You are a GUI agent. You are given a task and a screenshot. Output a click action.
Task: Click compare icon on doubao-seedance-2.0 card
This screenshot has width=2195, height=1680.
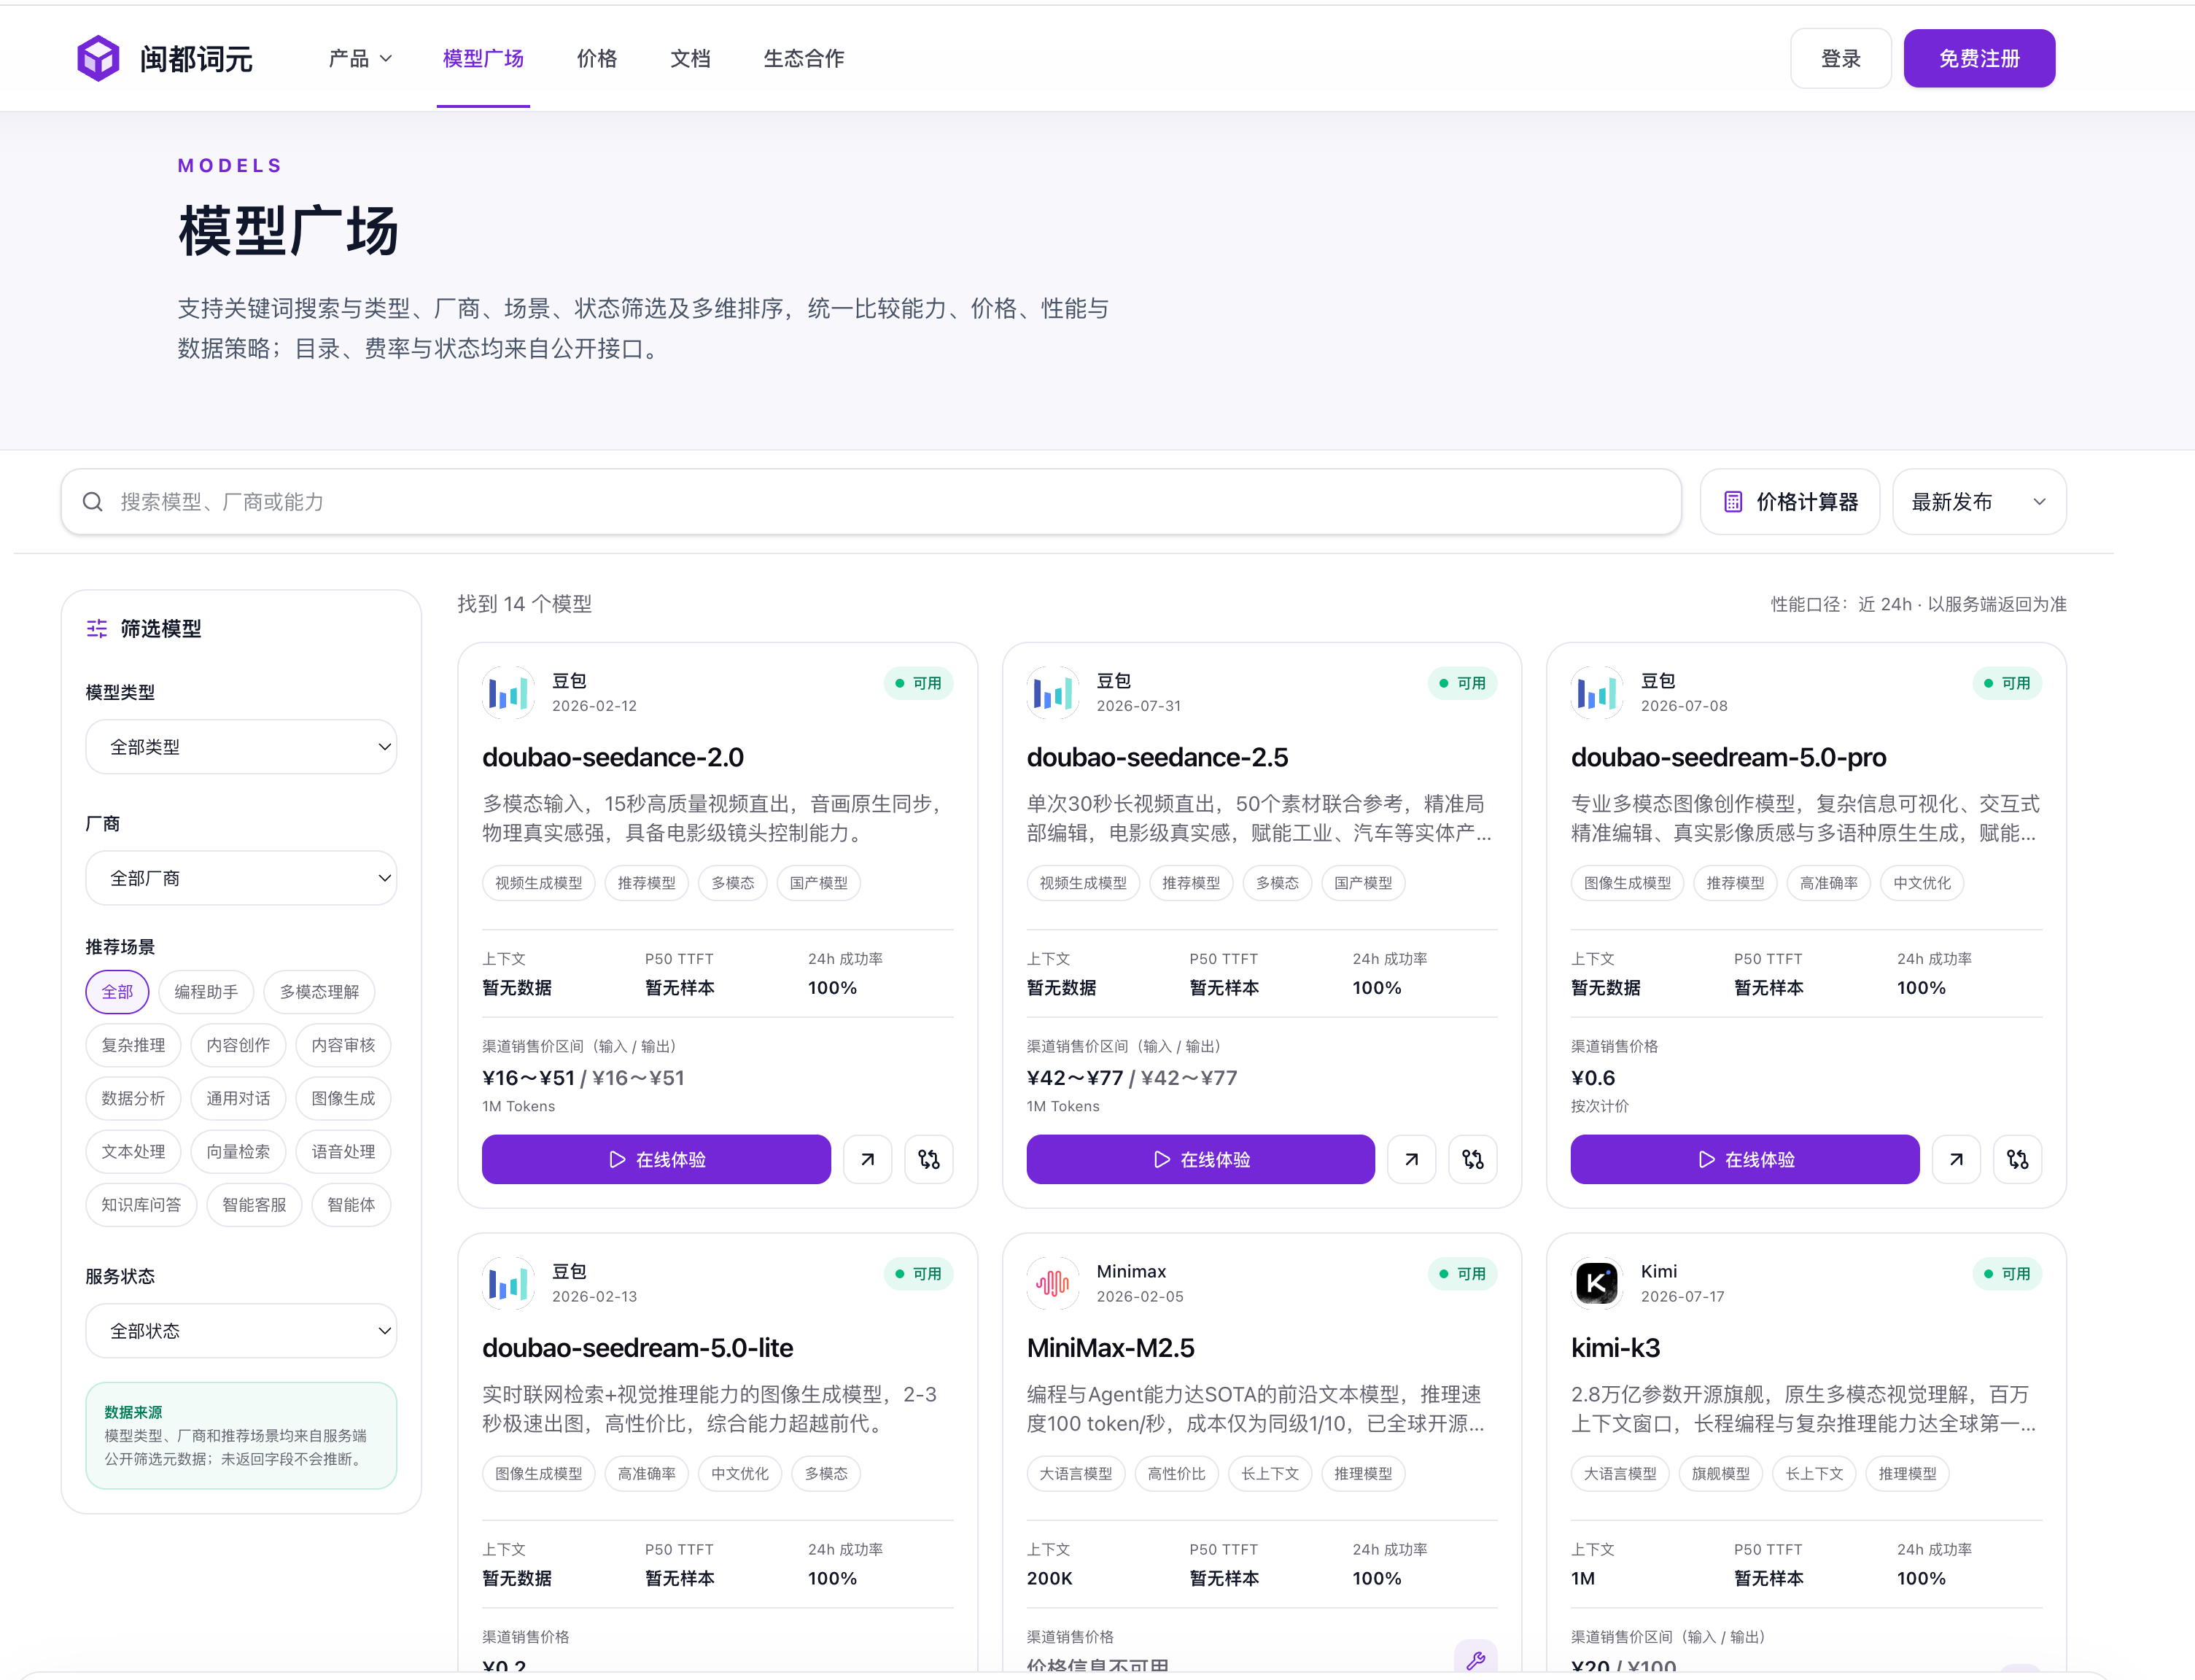929,1159
